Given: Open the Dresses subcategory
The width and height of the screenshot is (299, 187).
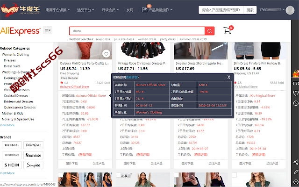Looking at the screenshot, I should coord(10,60).
